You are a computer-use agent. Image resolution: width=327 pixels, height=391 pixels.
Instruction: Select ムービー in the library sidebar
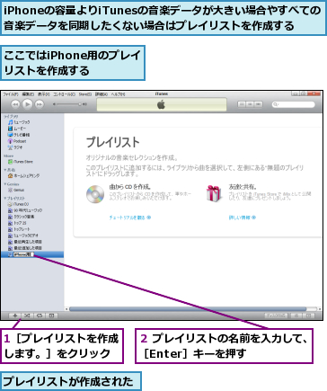click(17, 129)
